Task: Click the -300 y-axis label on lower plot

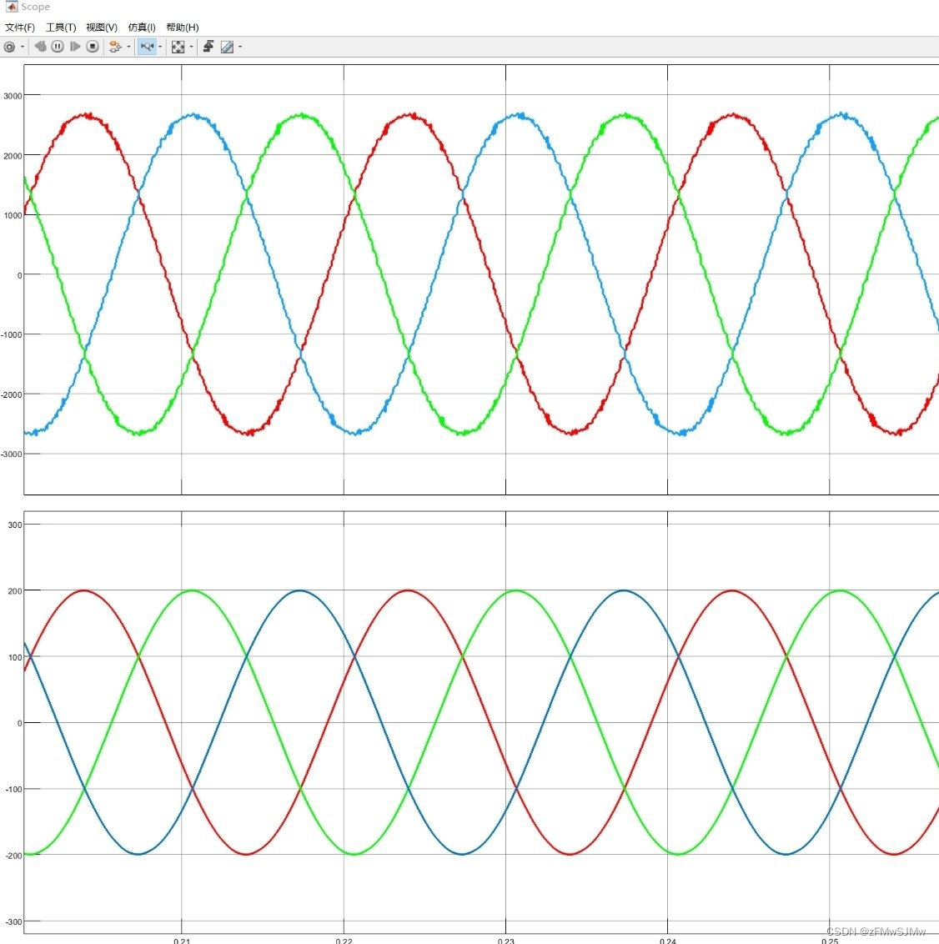Action: pos(14,921)
